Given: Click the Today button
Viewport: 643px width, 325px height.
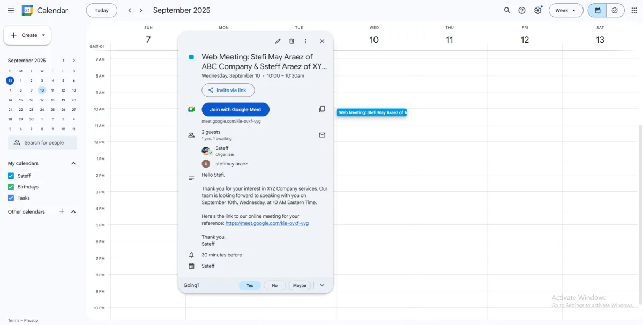Looking at the screenshot, I should [102, 10].
